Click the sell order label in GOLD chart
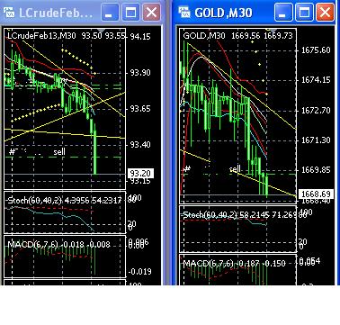This screenshot has height=325, width=340. pos(236,169)
